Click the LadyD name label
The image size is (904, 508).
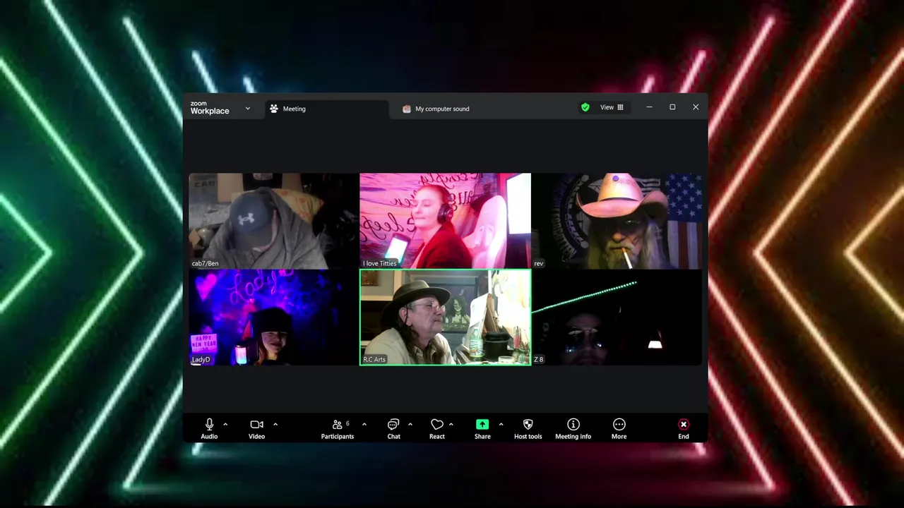click(x=201, y=360)
